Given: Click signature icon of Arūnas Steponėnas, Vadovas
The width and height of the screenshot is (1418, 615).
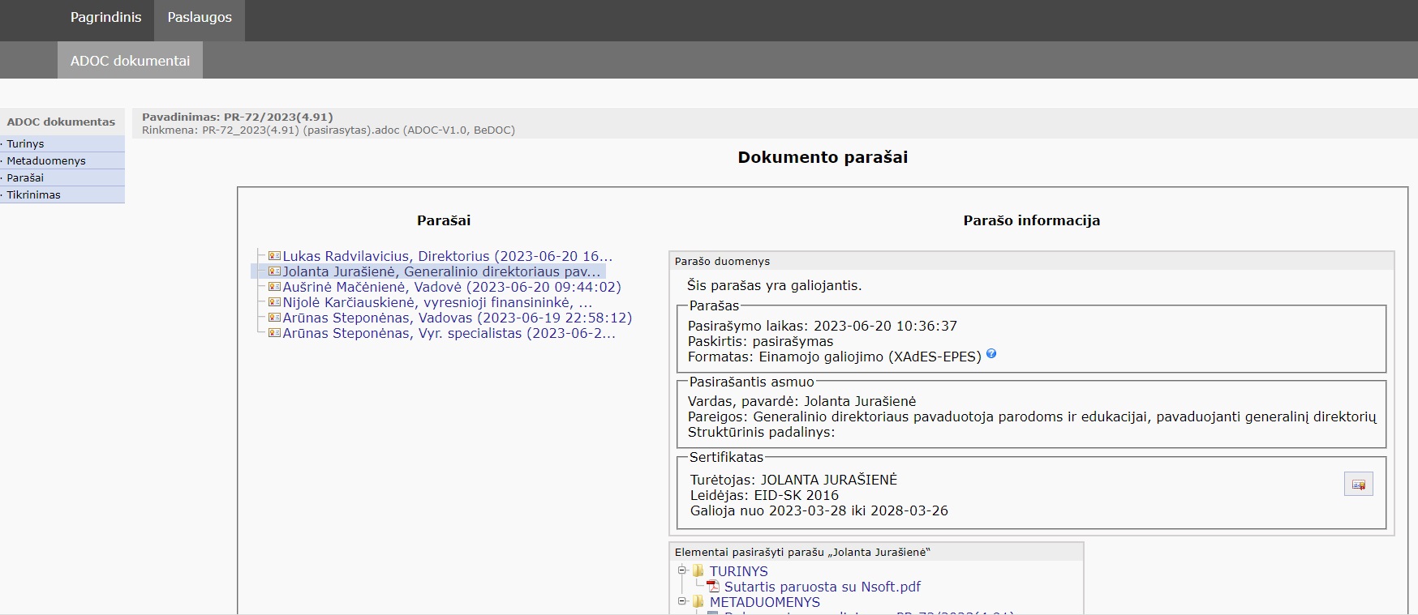Looking at the screenshot, I should (274, 318).
